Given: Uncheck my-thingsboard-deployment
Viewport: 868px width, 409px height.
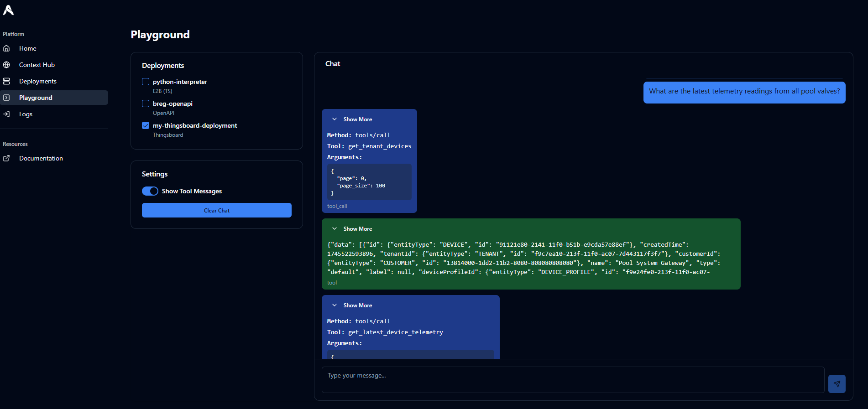Looking at the screenshot, I should point(146,125).
